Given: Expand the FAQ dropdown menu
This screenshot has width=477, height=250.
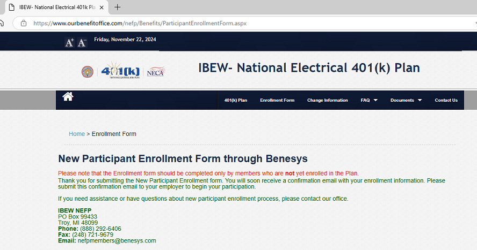Looking at the screenshot, I should pos(369,100).
